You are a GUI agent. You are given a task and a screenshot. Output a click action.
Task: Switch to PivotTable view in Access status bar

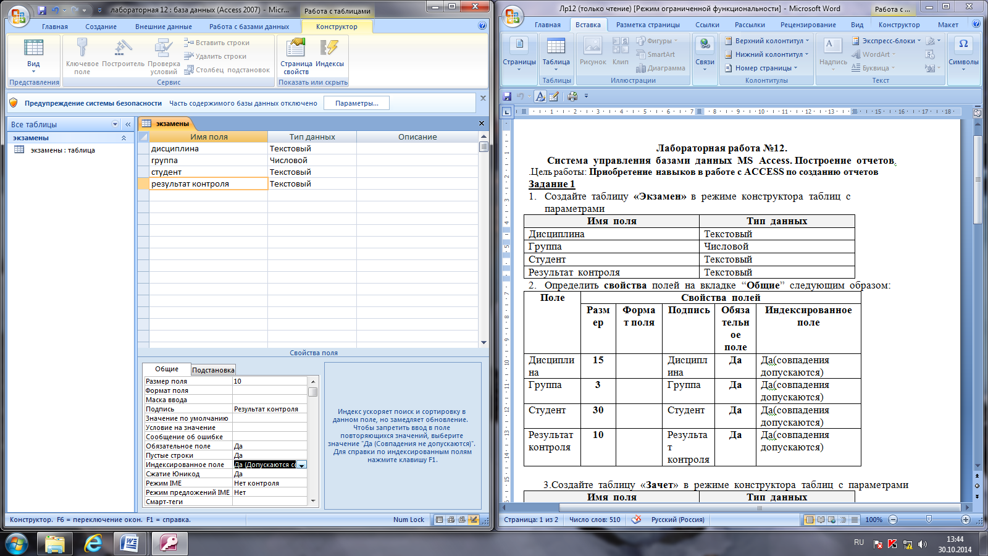(x=451, y=520)
